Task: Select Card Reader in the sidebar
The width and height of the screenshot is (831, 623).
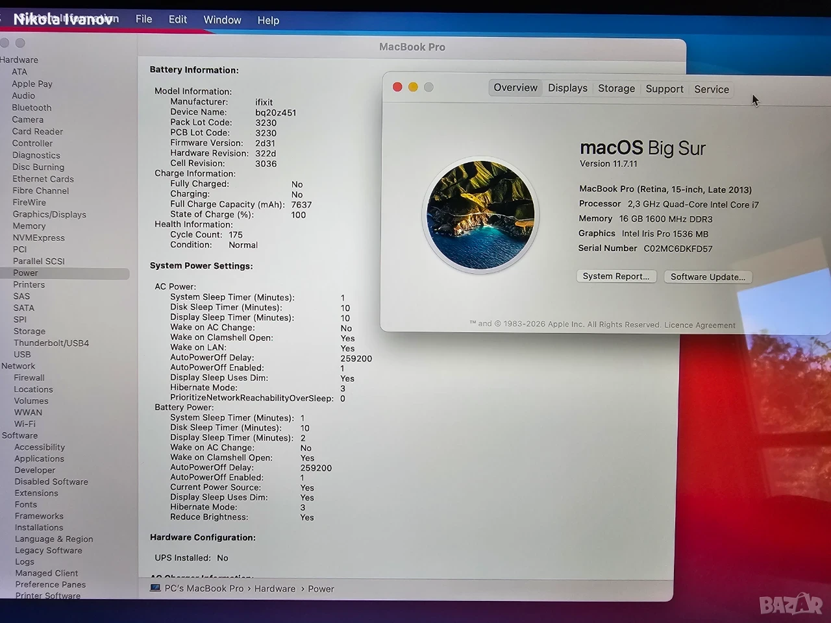Action: coord(37,131)
